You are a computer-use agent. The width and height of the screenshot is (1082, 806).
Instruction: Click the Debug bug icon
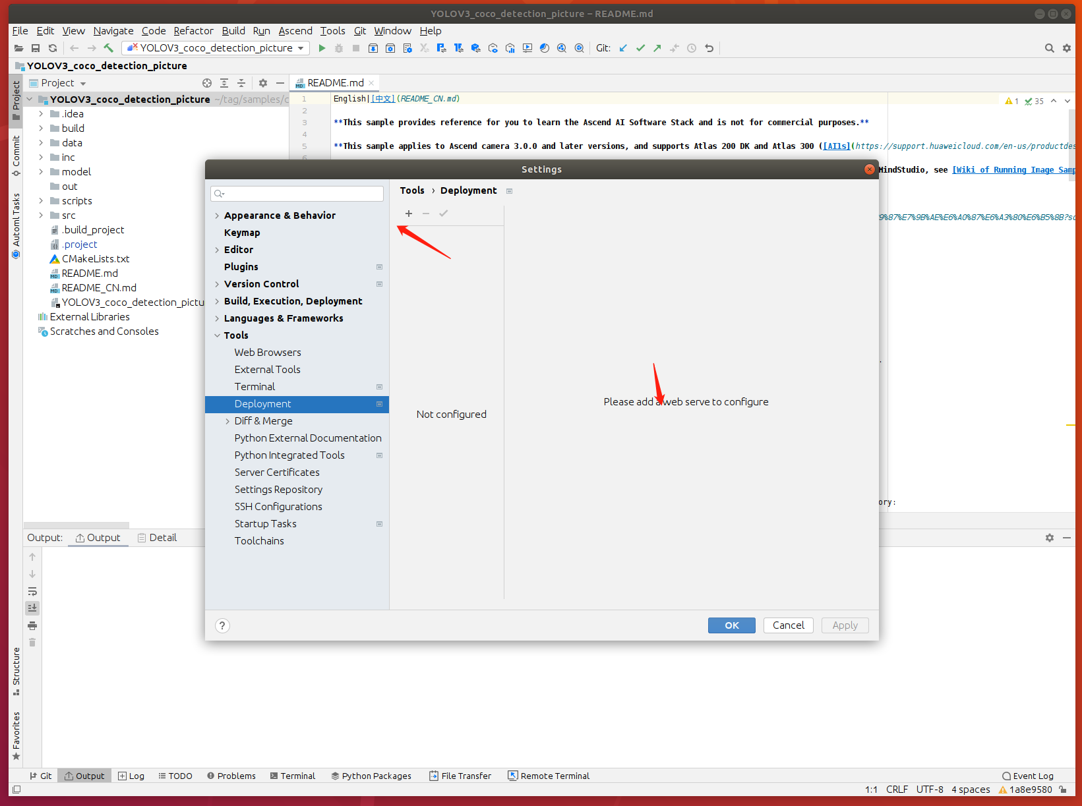339,48
